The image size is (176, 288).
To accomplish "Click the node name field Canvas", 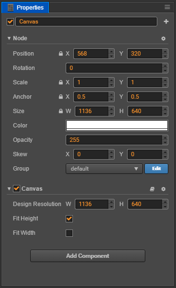I will point(86,22).
